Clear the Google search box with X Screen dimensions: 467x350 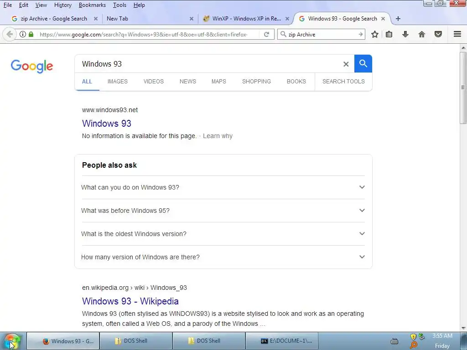coord(346,64)
